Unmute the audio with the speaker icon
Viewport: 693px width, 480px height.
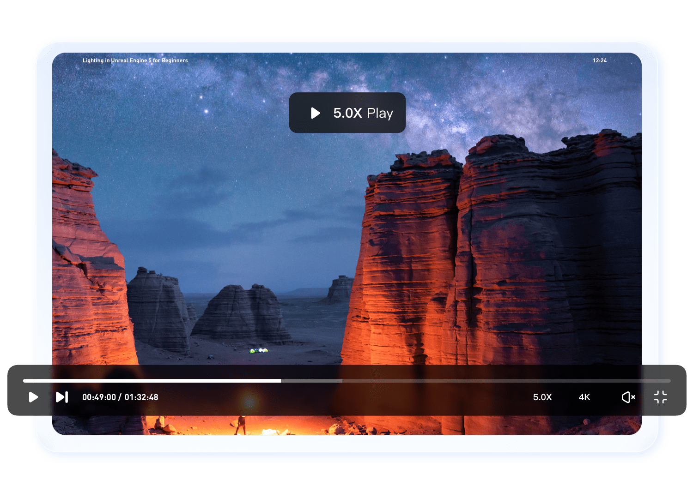coord(628,397)
